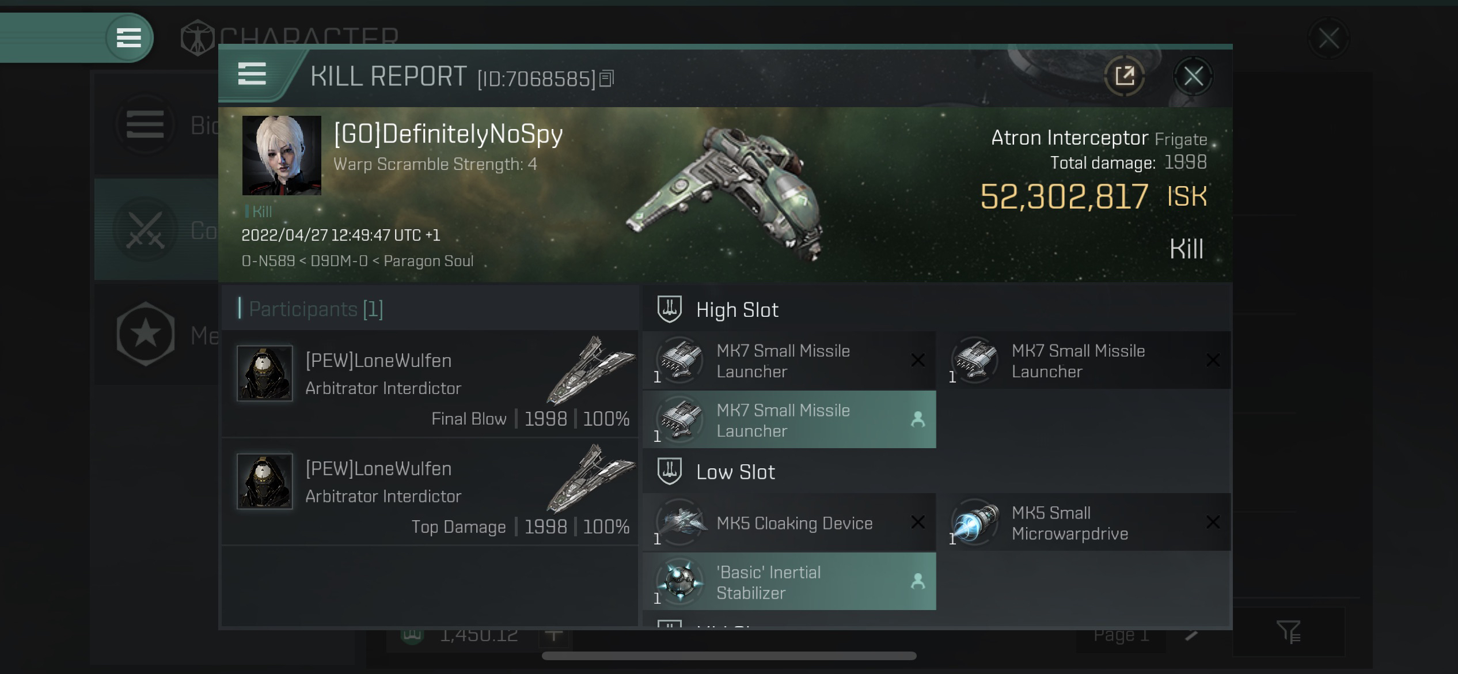
Task: Click the Low Slot section shield icon
Action: pos(670,471)
